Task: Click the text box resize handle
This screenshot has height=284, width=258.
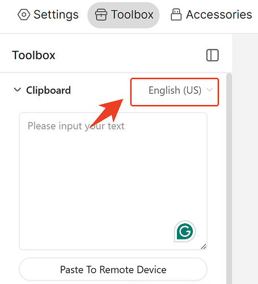Action: [x=204, y=247]
